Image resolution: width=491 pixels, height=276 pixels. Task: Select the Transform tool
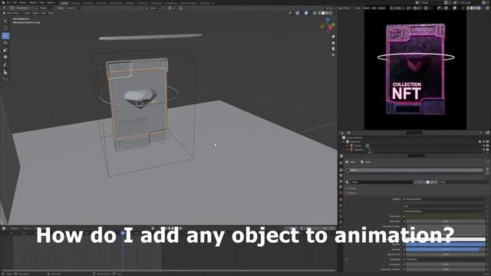point(5,57)
